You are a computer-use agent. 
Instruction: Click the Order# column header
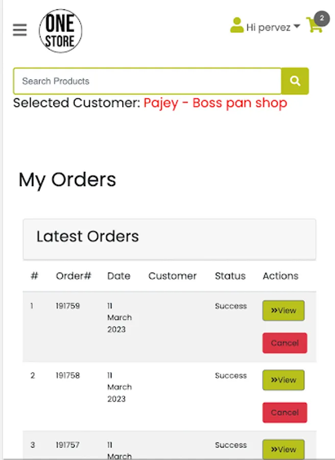click(x=74, y=276)
